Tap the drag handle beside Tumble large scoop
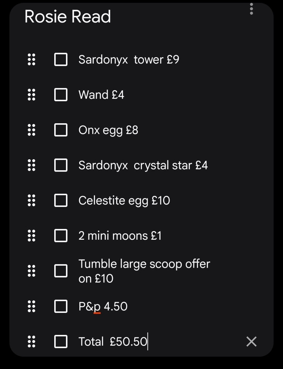283x369 pixels. (31, 271)
